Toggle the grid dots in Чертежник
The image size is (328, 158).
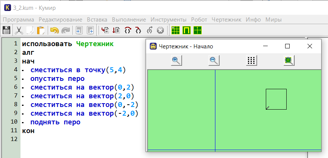point(251,60)
